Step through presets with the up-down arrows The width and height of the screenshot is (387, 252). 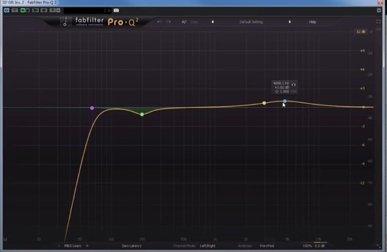pyautogui.click(x=105, y=10)
